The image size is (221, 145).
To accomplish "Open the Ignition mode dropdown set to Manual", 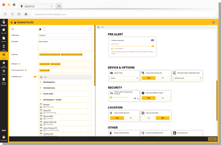I will [x=124, y=78].
